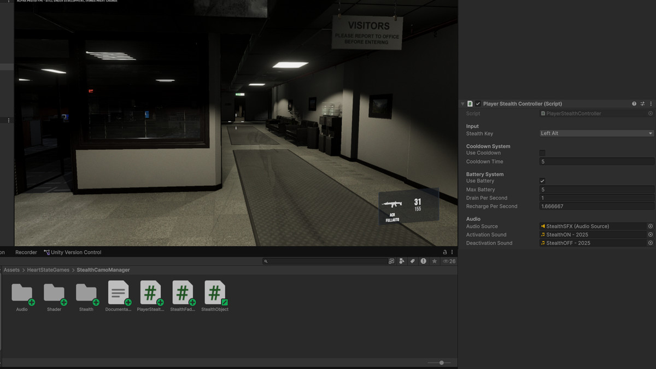The width and height of the screenshot is (656, 369).
Task: Toggle hidden packages visibility showing 26
Action: coord(449,261)
